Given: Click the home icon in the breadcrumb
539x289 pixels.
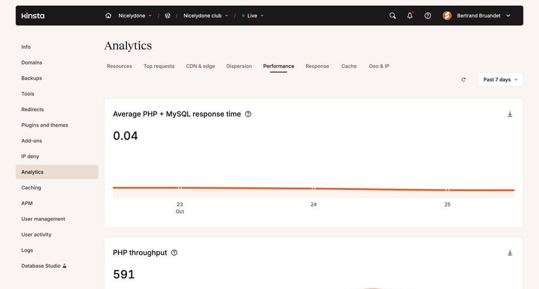Looking at the screenshot, I should (108, 16).
